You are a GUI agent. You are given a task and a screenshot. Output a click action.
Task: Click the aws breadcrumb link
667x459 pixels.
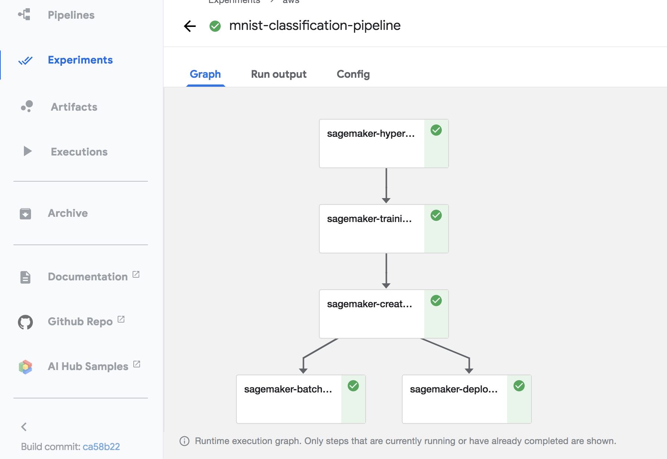point(291,1)
